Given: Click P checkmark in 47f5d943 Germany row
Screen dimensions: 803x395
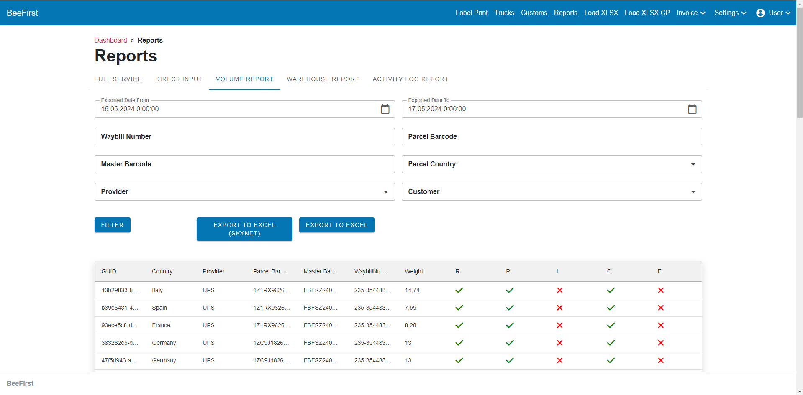Looking at the screenshot, I should [510, 360].
